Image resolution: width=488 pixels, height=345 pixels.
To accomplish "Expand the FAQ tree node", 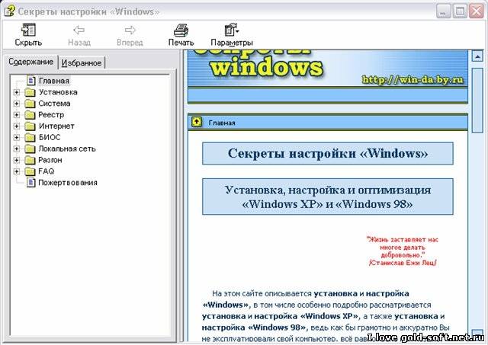I will click(x=17, y=171).
